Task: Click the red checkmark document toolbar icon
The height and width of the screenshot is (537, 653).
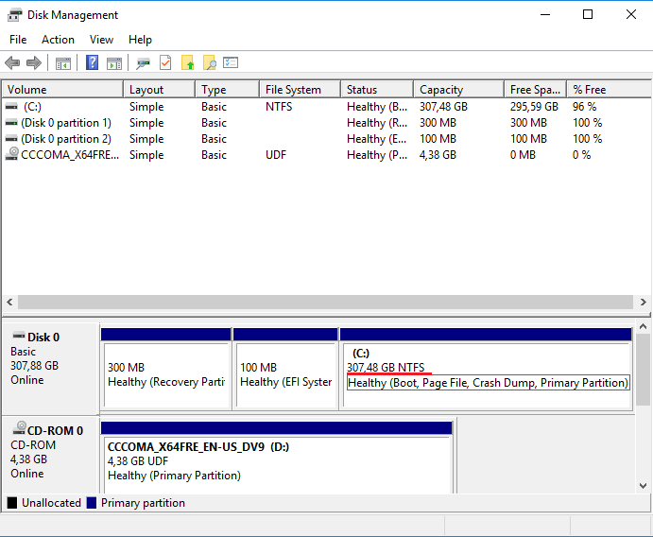Action: (x=165, y=63)
